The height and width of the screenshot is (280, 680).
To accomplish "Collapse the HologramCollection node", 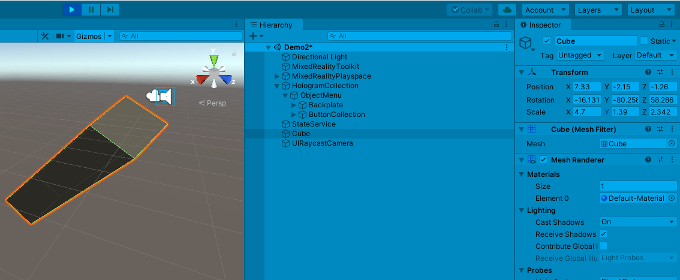I will (x=278, y=86).
